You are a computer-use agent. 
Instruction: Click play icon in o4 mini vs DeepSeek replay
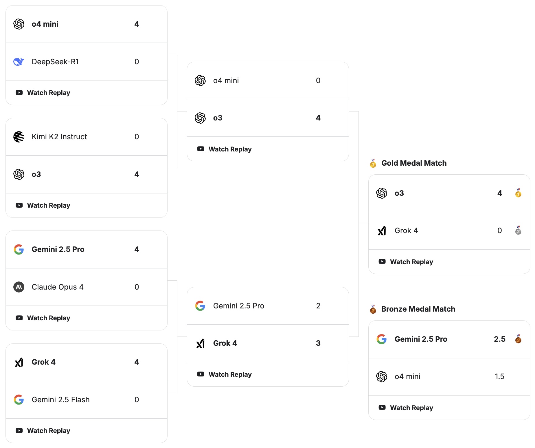pyautogui.click(x=19, y=93)
